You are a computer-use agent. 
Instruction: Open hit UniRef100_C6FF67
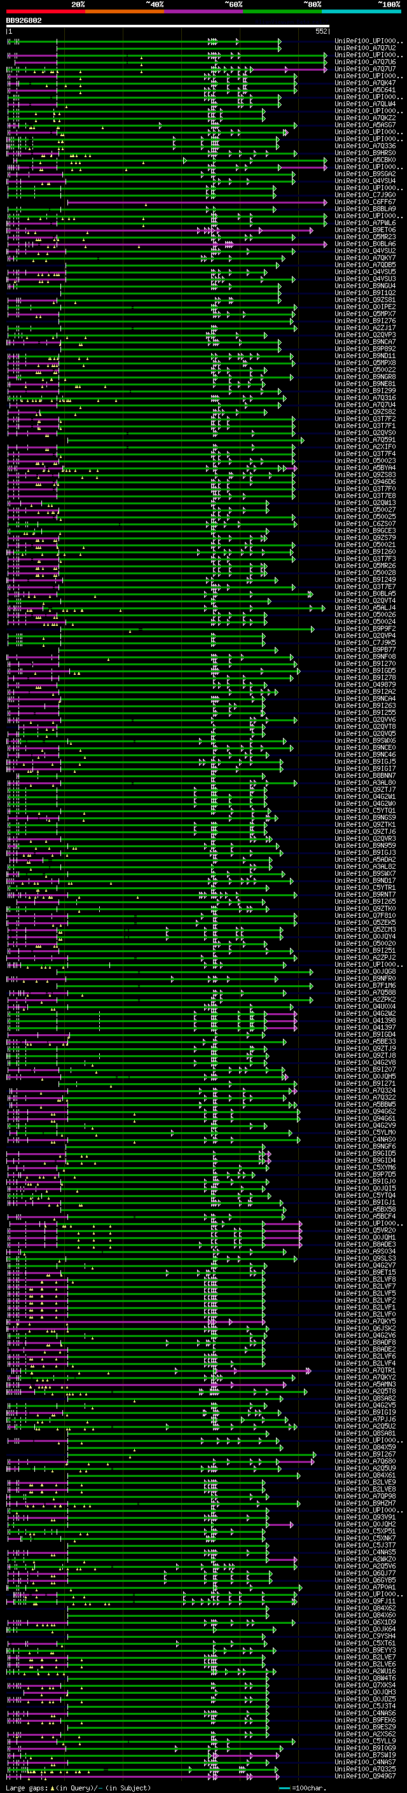point(365,202)
